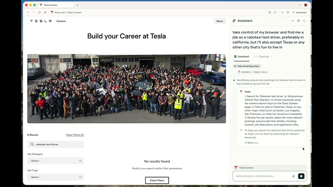The width and height of the screenshot is (333, 187).
Task: Stop the assistant with the square stop button
Action: point(301,176)
